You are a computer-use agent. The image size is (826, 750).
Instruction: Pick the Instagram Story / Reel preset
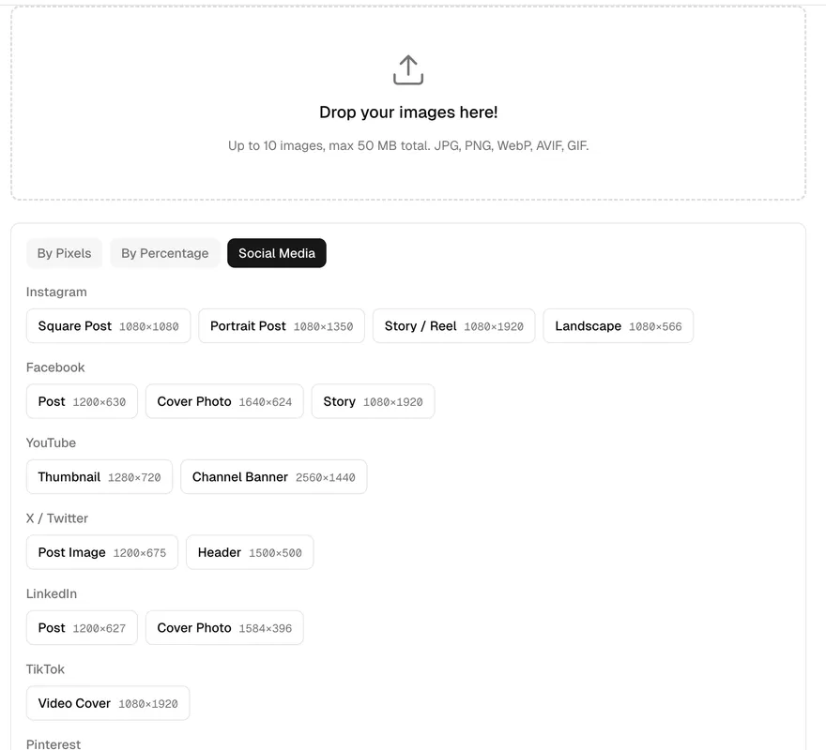click(x=454, y=326)
